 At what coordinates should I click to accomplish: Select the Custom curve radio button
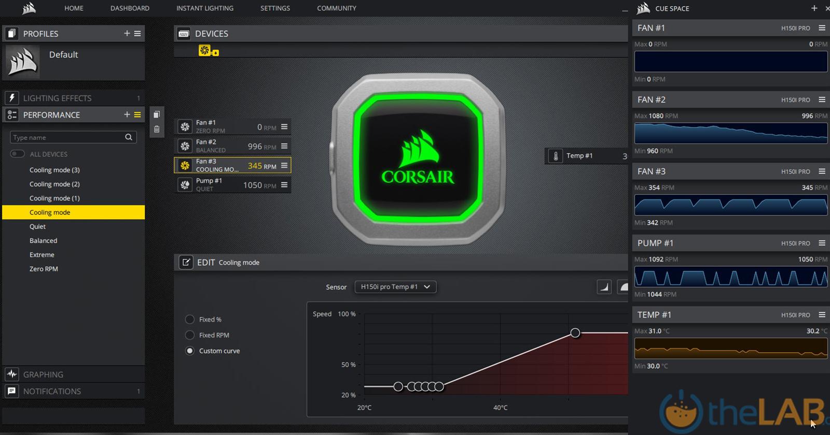[x=190, y=351]
